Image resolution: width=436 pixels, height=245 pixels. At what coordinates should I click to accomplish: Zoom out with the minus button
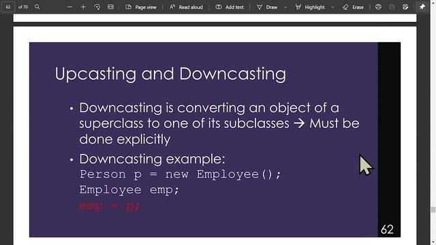69,7
